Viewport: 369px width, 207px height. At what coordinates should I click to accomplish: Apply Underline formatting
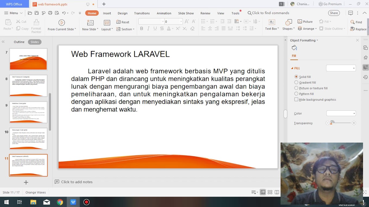155,28
